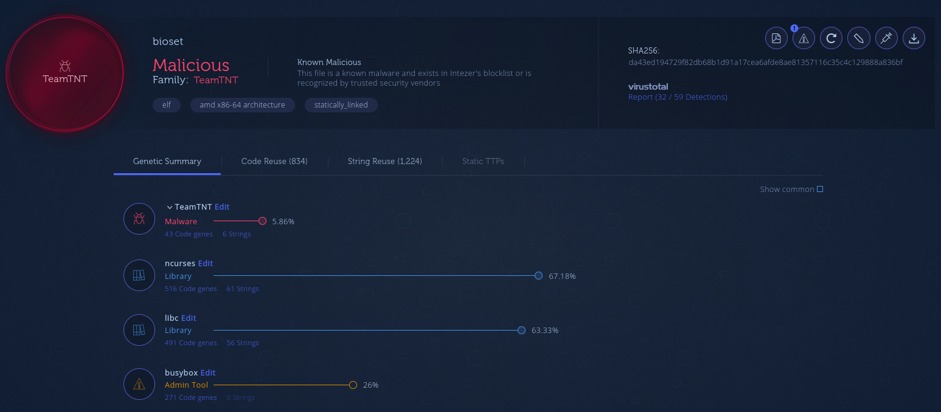Click the bioset file name
The width and height of the screenshot is (941, 412).
point(168,41)
